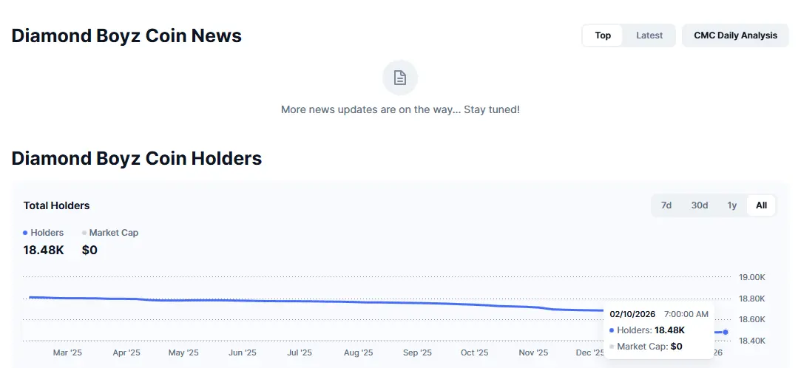Select the 7d holders range
Screen dimensions: 798x368
[666, 205]
